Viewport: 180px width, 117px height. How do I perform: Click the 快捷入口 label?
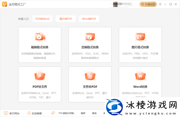click(x=23, y=19)
